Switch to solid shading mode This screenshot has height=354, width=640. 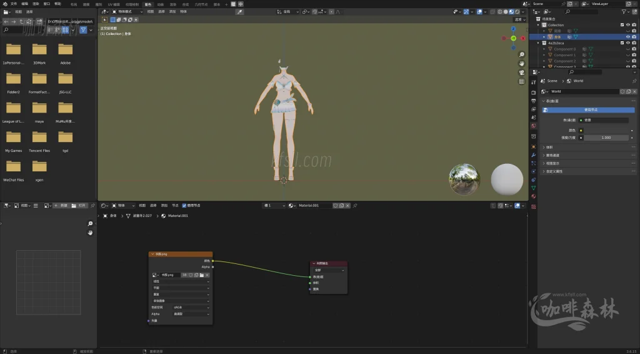tap(506, 12)
